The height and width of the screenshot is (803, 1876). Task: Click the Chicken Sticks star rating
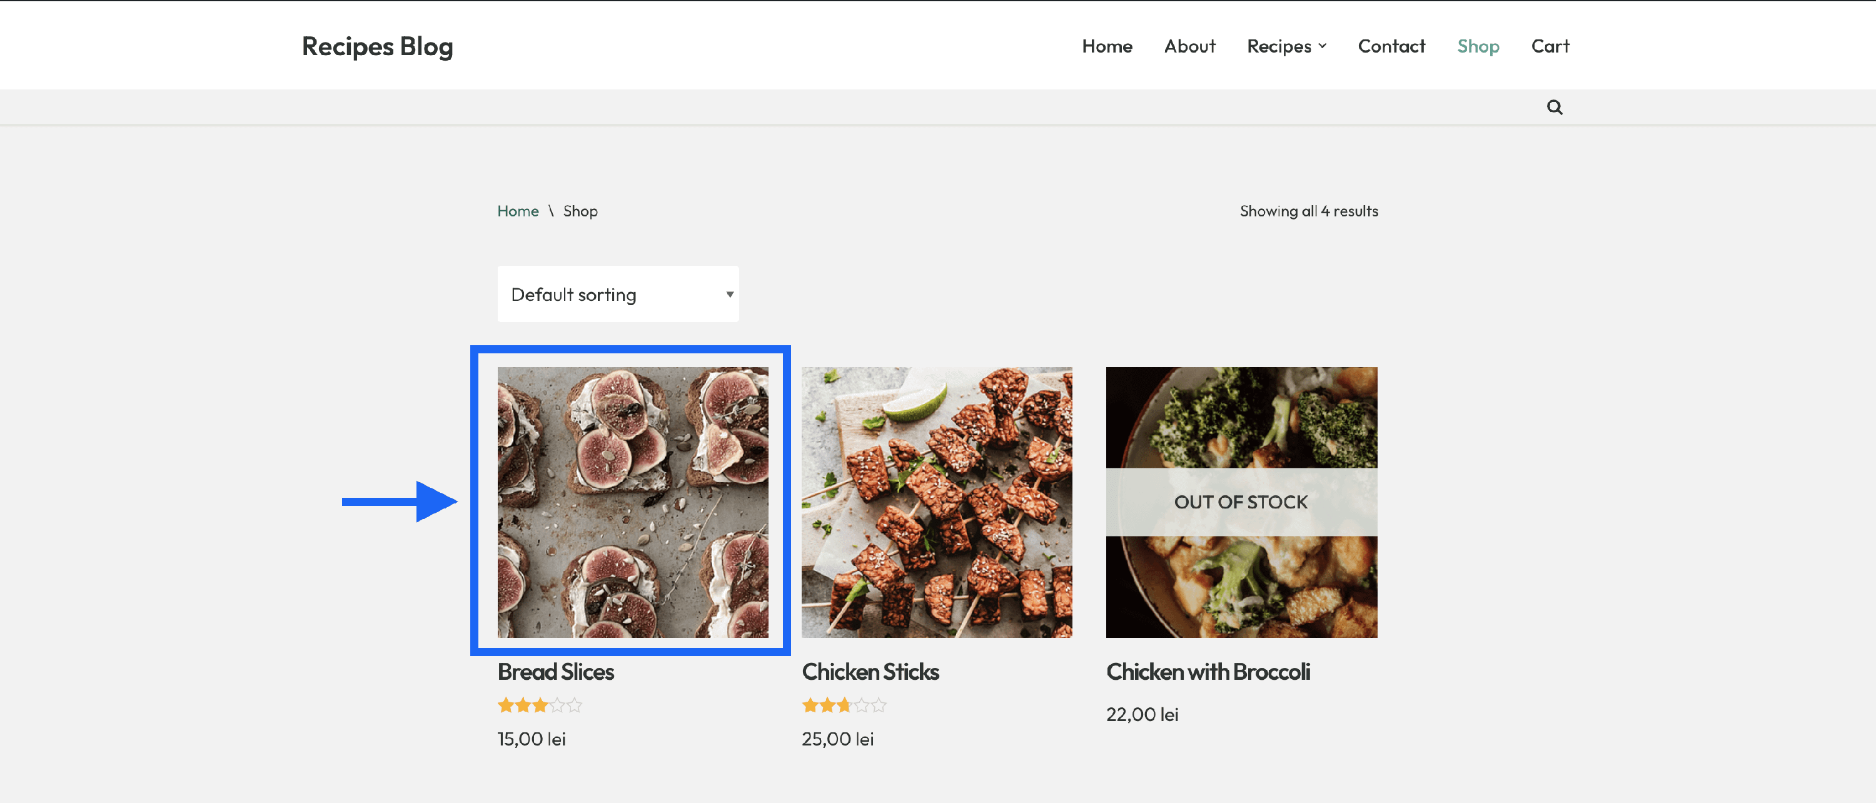844,705
